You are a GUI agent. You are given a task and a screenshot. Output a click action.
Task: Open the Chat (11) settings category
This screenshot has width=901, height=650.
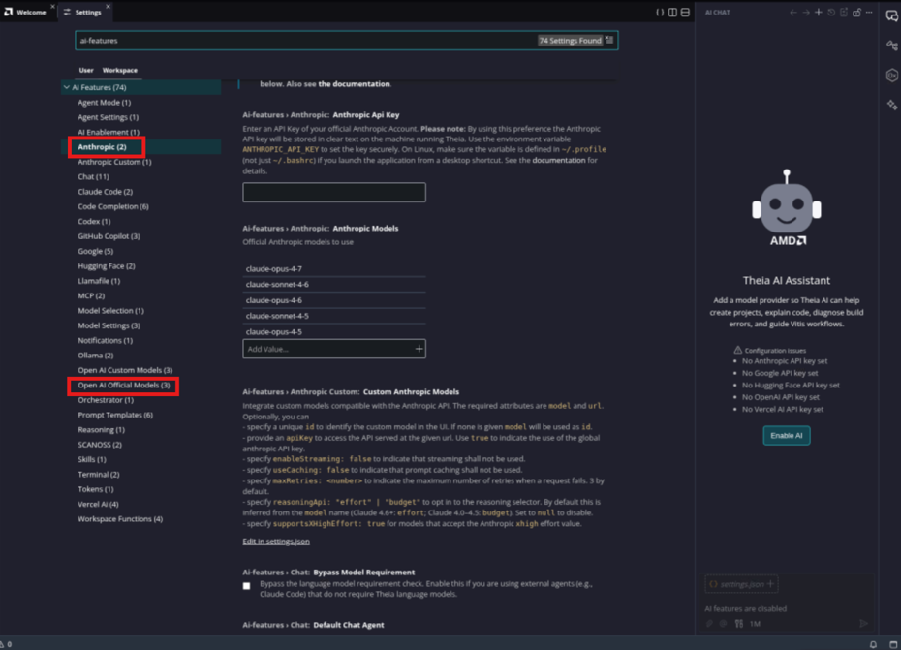93,176
